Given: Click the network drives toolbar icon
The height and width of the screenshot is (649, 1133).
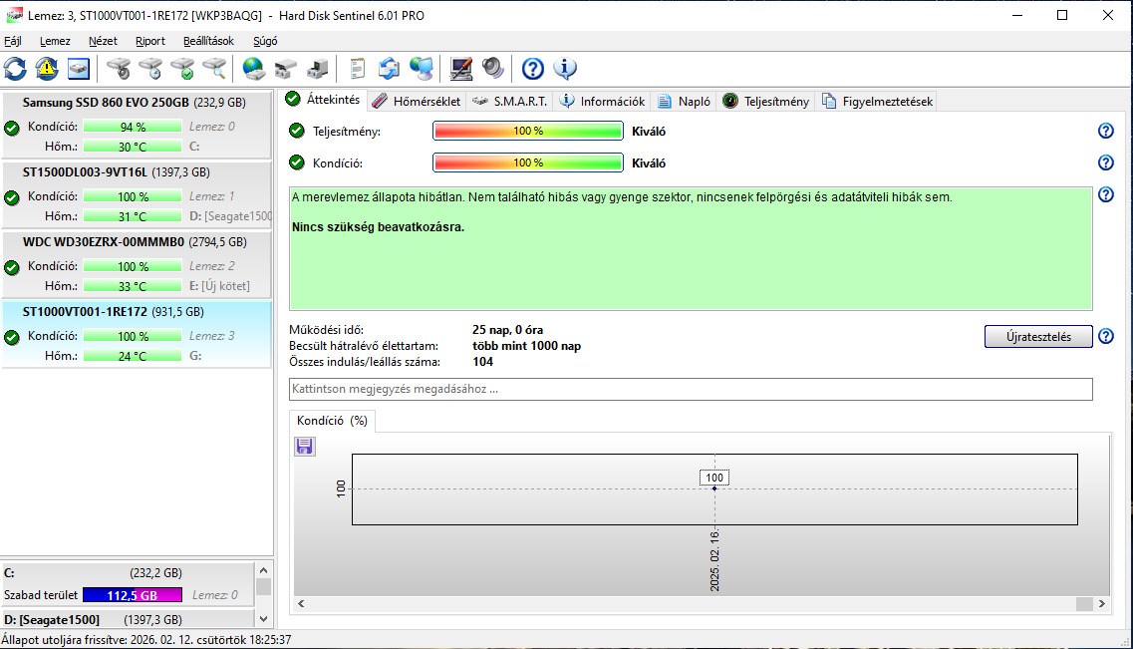Looking at the screenshot, I should pyautogui.click(x=285, y=69).
